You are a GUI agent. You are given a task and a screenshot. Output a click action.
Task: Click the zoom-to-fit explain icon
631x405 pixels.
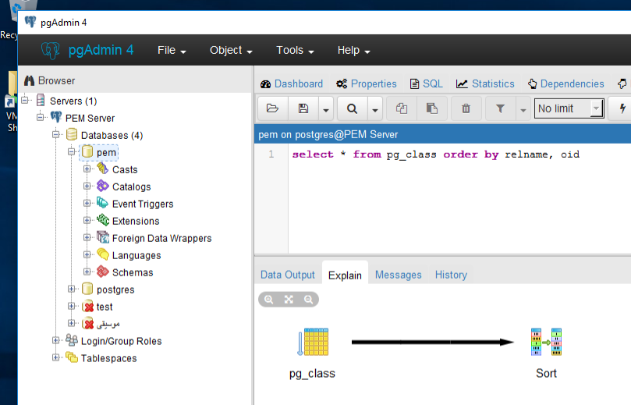pyautogui.click(x=289, y=299)
